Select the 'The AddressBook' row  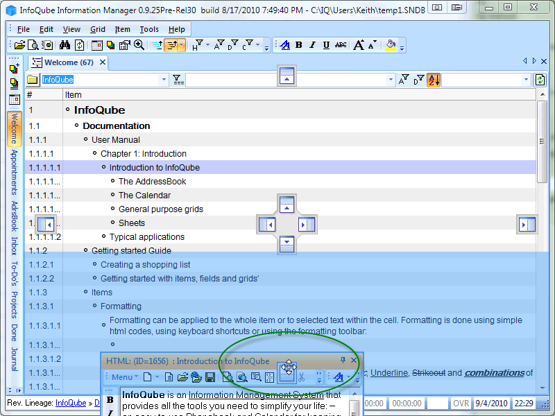click(x=280, y=182)
